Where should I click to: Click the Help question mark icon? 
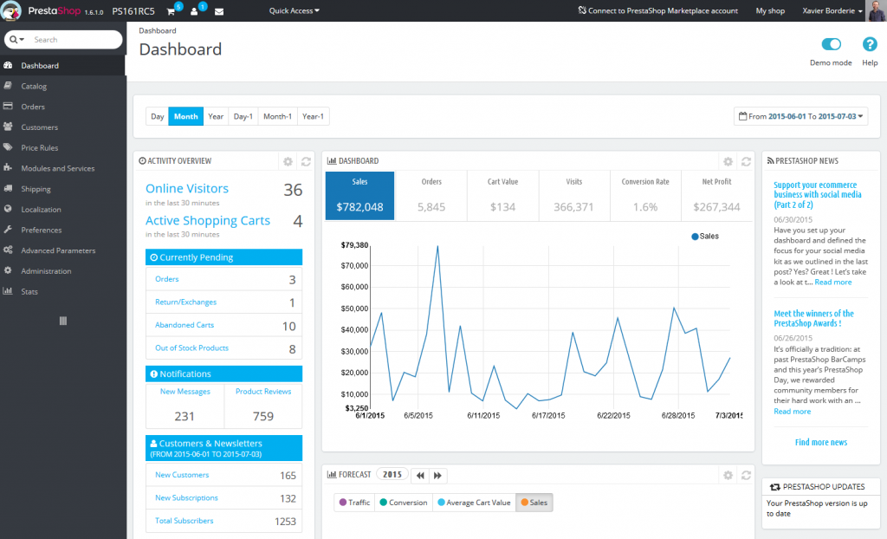click(870, 45)
